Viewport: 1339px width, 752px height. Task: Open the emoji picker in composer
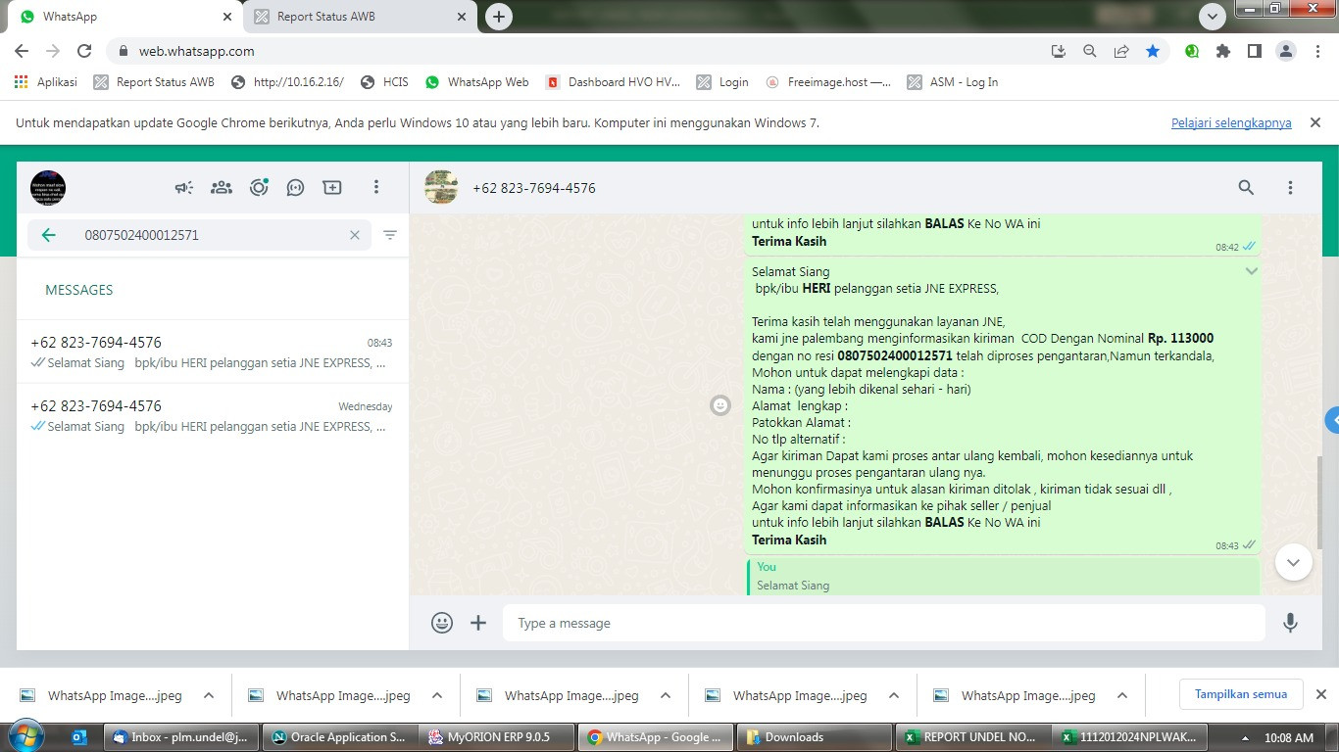tap(442, 623)
